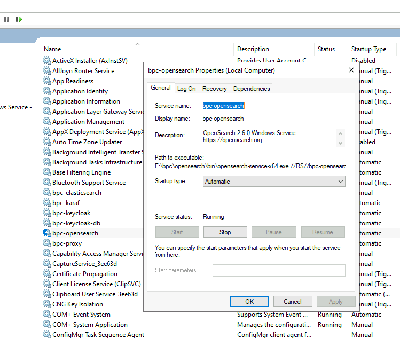Switch to the General tab

click(161, 88)
